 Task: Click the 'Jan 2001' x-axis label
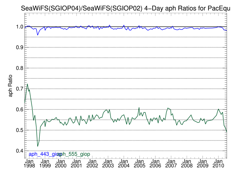click(77, 163)
